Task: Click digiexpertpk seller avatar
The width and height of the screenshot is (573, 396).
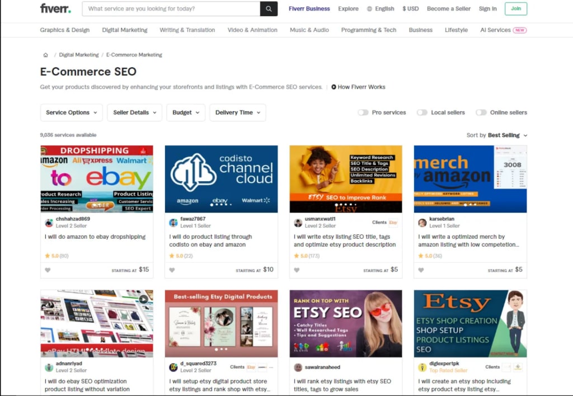Action: coord(422,367)
